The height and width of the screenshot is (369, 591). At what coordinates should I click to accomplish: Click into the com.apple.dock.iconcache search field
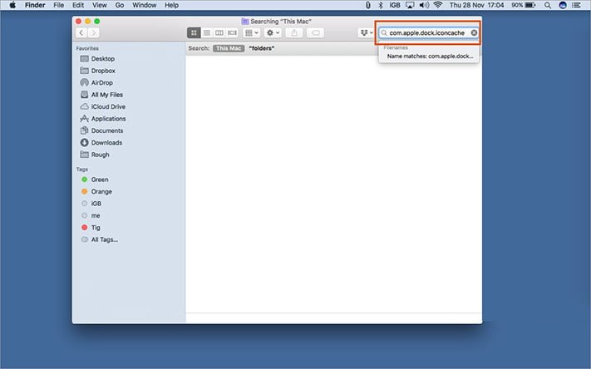point(429,33)
